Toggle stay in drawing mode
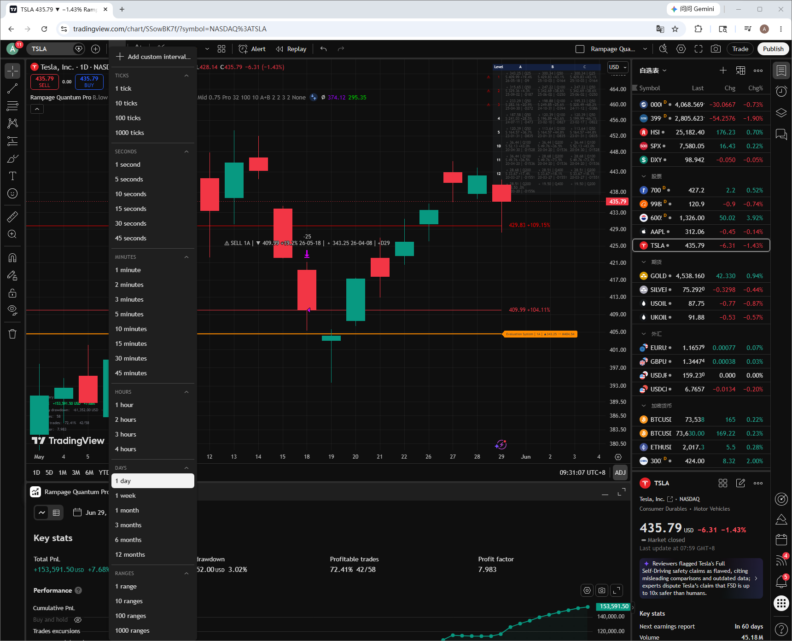This screenshot has width=792, height=641. pos(12,275)
